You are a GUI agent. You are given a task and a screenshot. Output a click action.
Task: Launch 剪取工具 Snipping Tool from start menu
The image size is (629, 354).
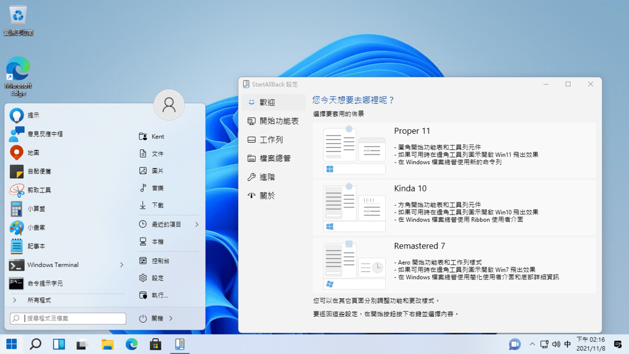coord(17,190)
